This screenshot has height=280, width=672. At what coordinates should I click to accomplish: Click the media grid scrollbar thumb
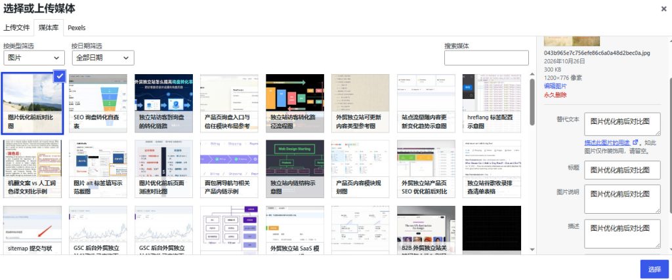532,102
